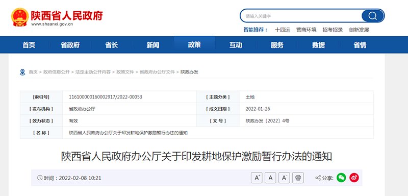Click the search magnifier button
The image size is (408, 196).
point(372,16)
